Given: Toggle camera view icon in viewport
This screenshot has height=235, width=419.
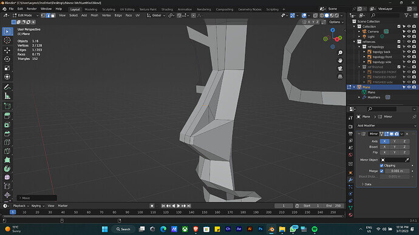Looking at the screenshot, I should [x=340, y=68].
